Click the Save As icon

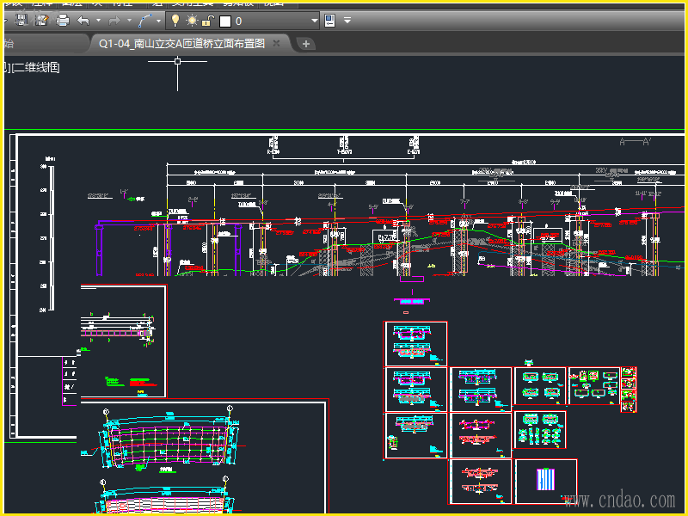(41, 20)
